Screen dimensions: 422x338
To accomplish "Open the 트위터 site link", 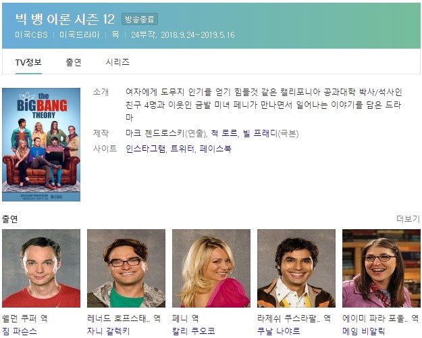I will click(x=182, y=149).
